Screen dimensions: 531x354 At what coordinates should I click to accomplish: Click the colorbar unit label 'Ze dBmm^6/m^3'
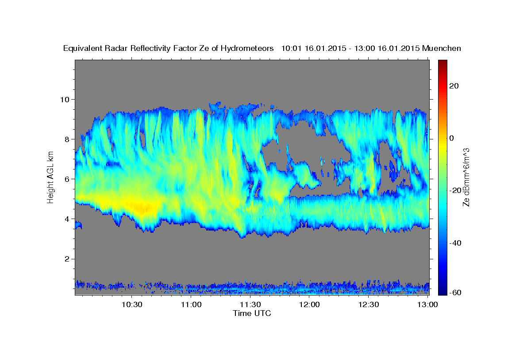tap(466, 177)
